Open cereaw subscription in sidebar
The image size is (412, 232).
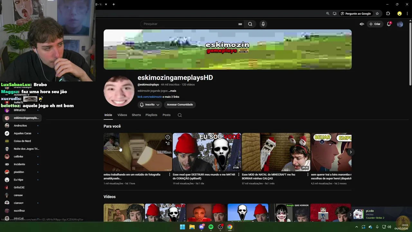coord(22,195)
